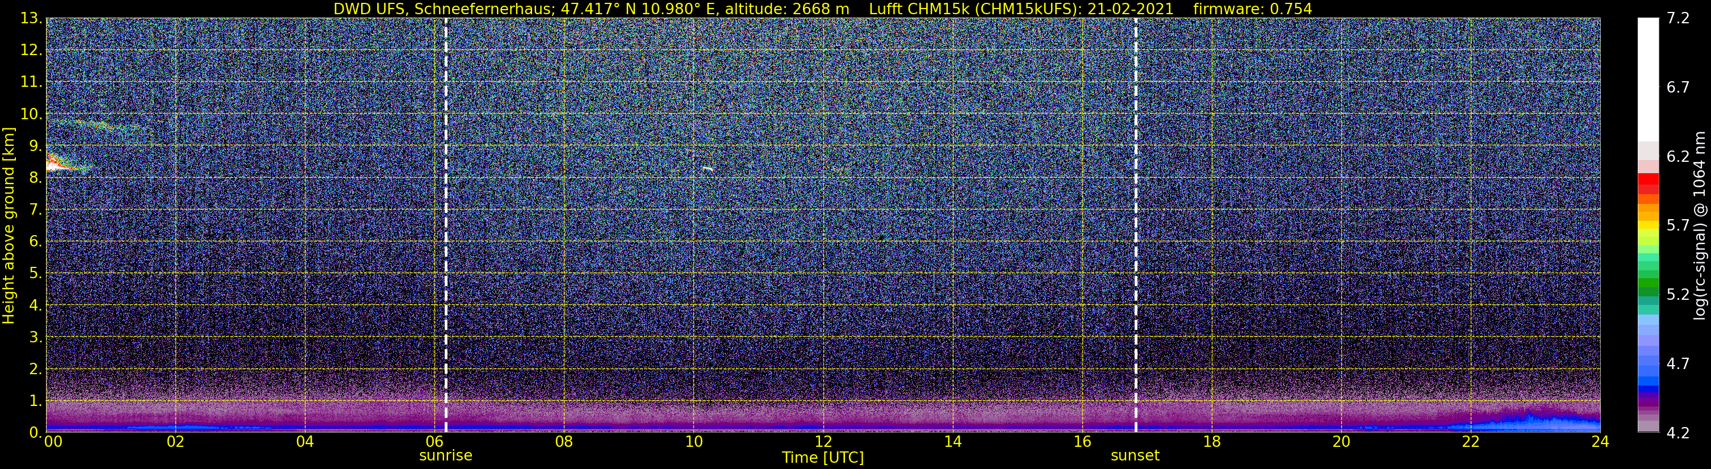Click the sunrise label under the time axis
The width and height of the screenshot is (1711, 469).
tap(446, 456)
